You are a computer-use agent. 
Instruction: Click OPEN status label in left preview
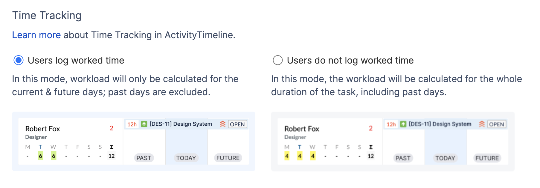[237, 124]
